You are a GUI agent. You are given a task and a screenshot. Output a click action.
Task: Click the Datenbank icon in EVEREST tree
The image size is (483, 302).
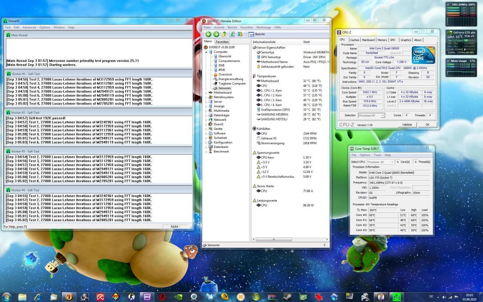coord(211,147)
